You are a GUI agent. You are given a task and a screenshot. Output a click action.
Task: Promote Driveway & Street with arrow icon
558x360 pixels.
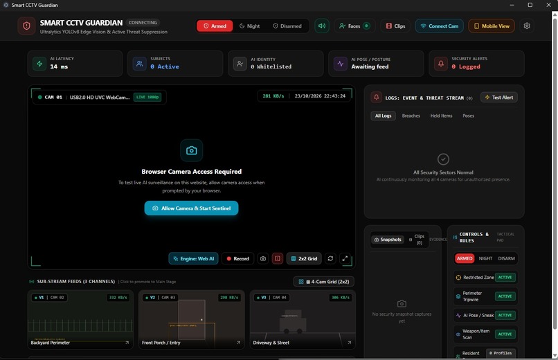350,343
